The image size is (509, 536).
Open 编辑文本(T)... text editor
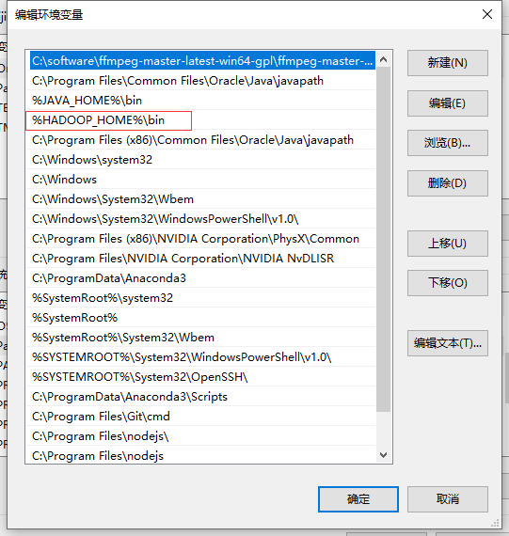coord(448,343)
